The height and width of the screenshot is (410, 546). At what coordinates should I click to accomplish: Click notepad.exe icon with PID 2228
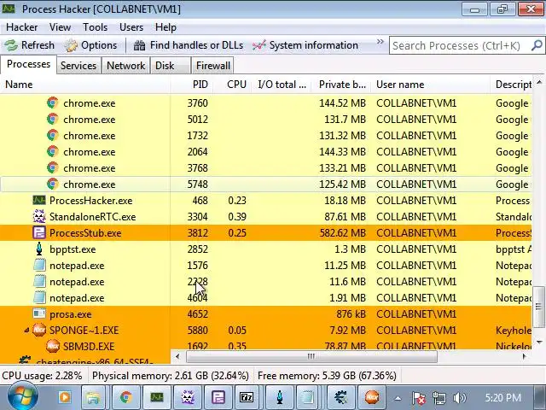[39, 281]
